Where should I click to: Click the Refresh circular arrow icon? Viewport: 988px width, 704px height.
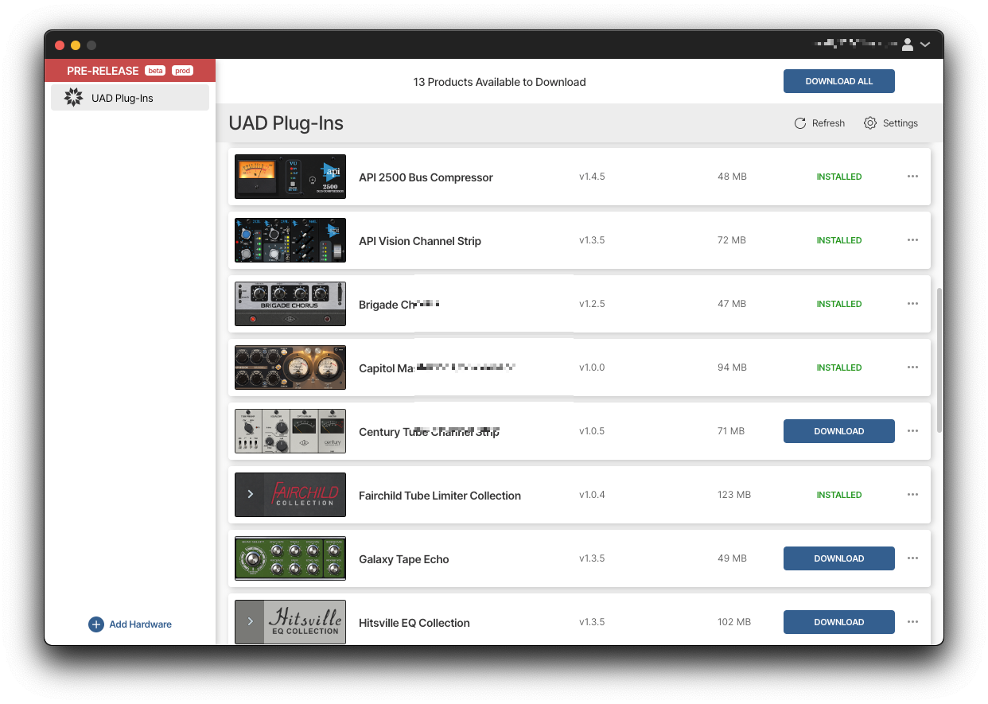coord(800,123)
